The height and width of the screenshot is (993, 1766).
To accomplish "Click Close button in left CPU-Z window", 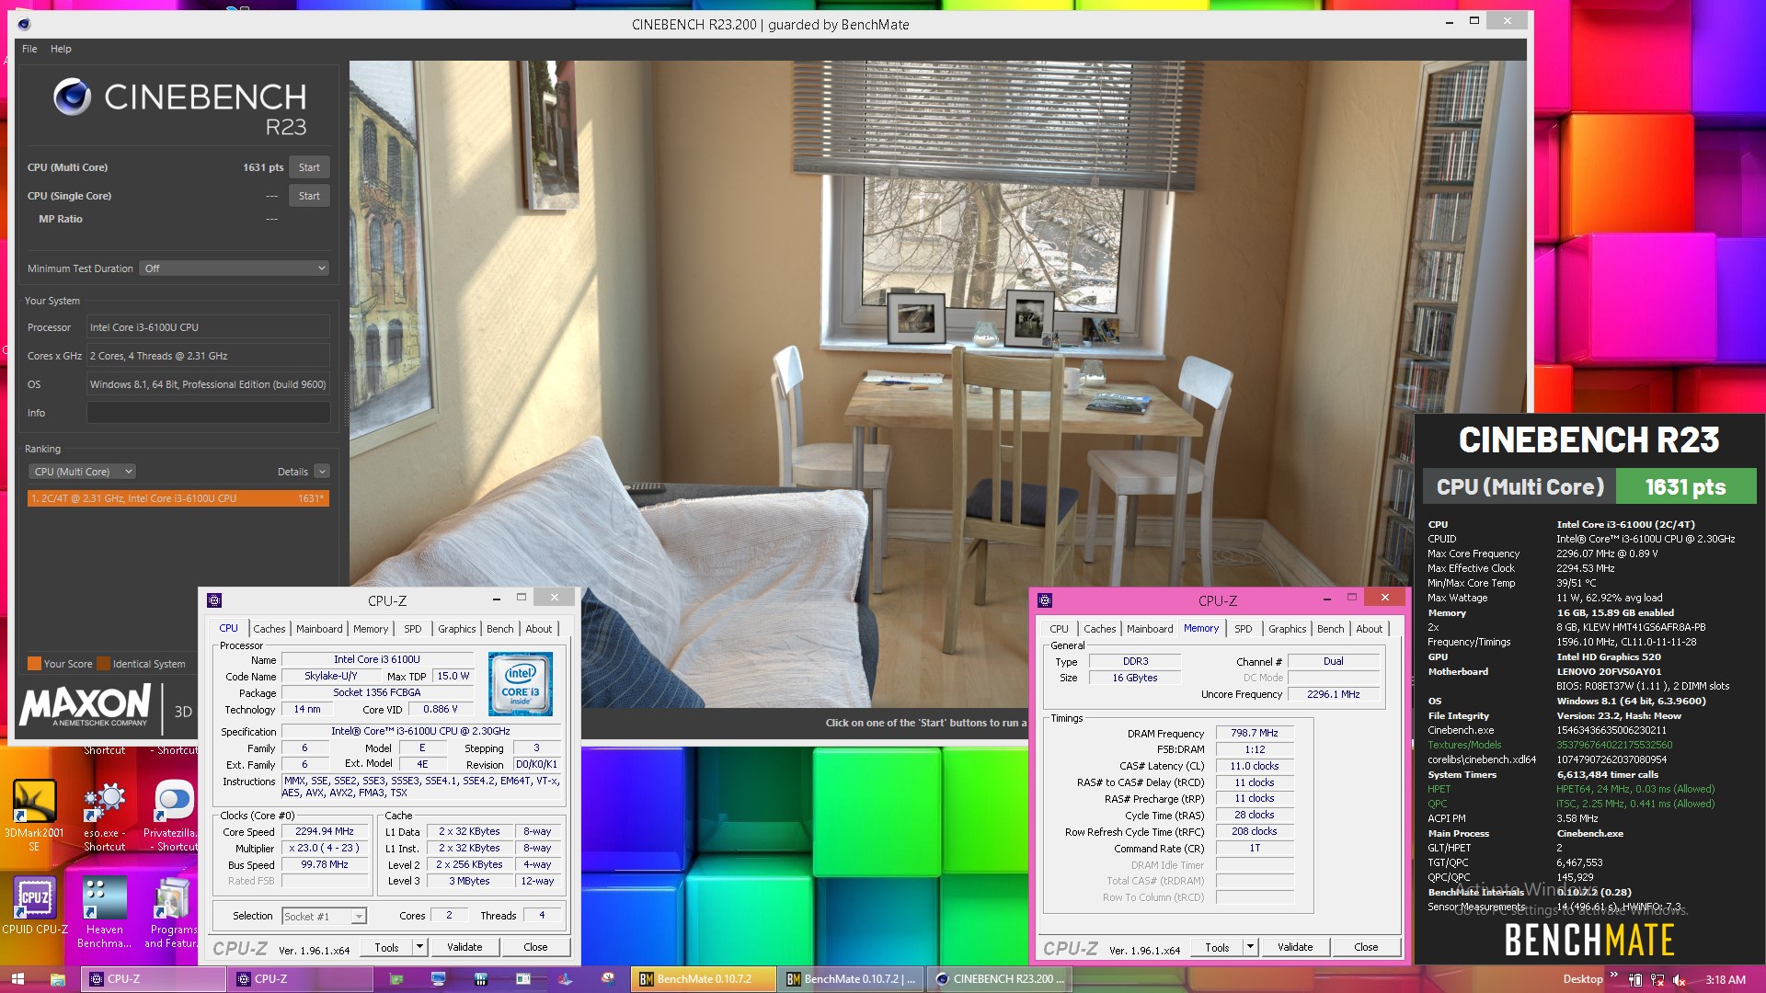I will [x=535, y=947].
